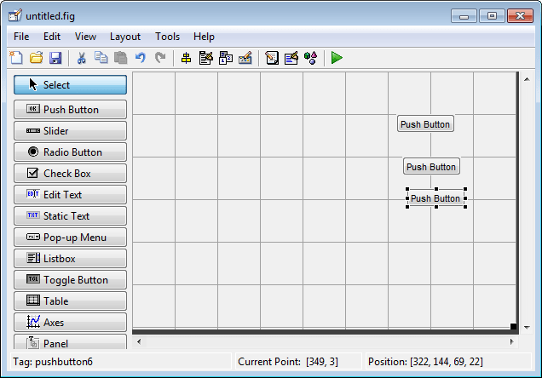
Task: Cut the selected component with scissors icon
Action: (82, 58)
